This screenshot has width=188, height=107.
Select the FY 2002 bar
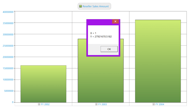click(44, 84)
